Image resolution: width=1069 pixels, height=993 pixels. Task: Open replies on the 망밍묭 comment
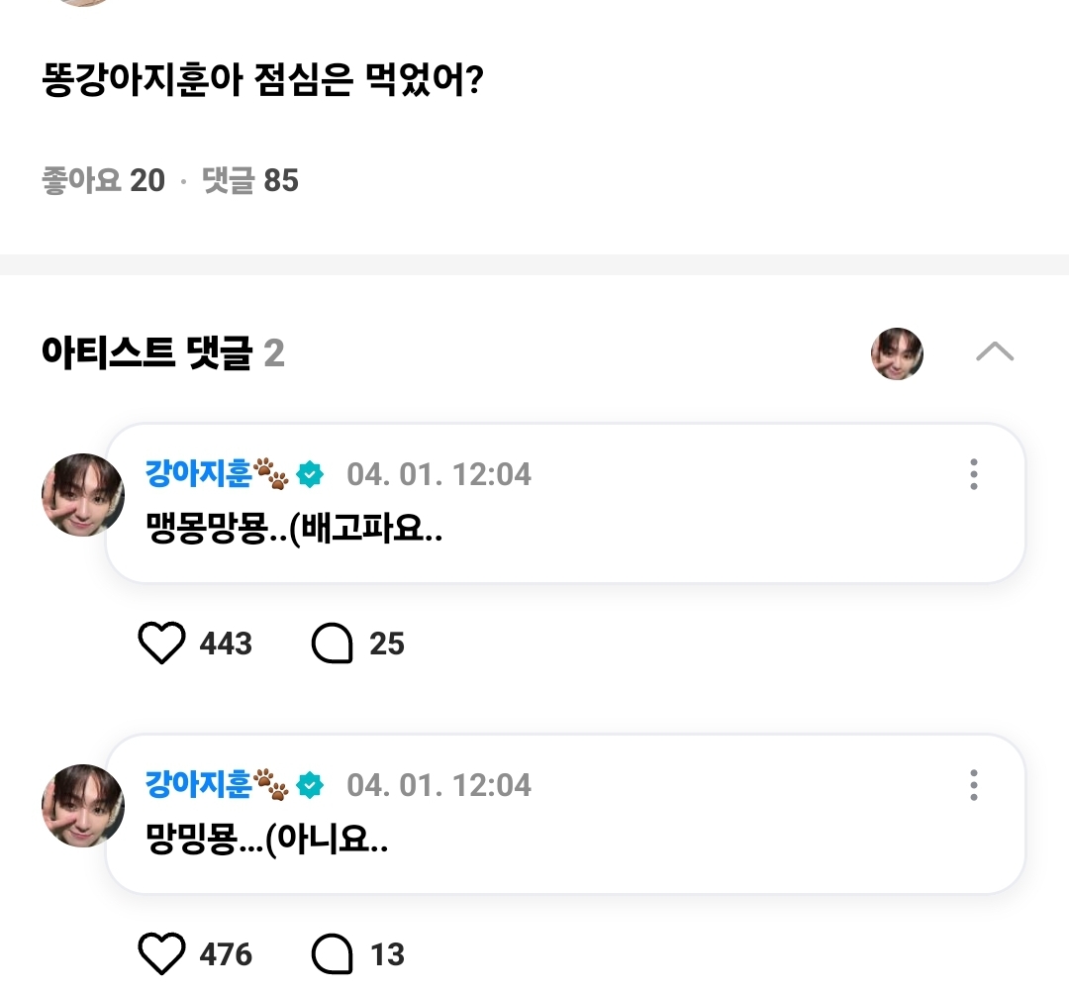coord(333,955)
